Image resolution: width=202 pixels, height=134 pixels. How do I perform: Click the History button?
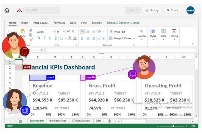coord(152,10)
